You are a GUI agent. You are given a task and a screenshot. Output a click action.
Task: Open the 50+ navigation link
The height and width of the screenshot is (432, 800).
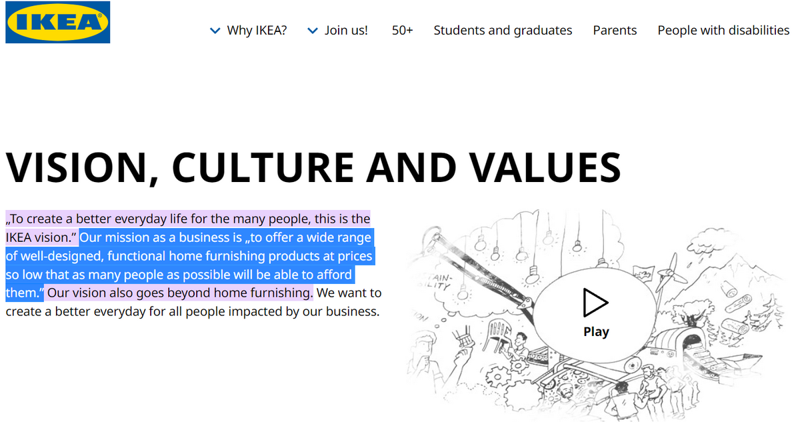click(x=403, y=31)
